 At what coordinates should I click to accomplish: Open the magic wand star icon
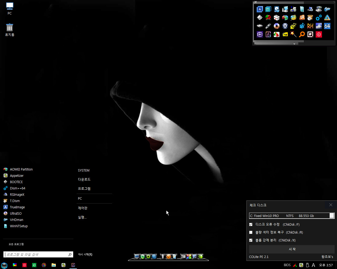pos(293,34)
